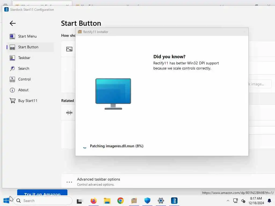Screen dimensions: 275x206
Task: Open the notifications bell icon
Action: click(x=269, y=201)
